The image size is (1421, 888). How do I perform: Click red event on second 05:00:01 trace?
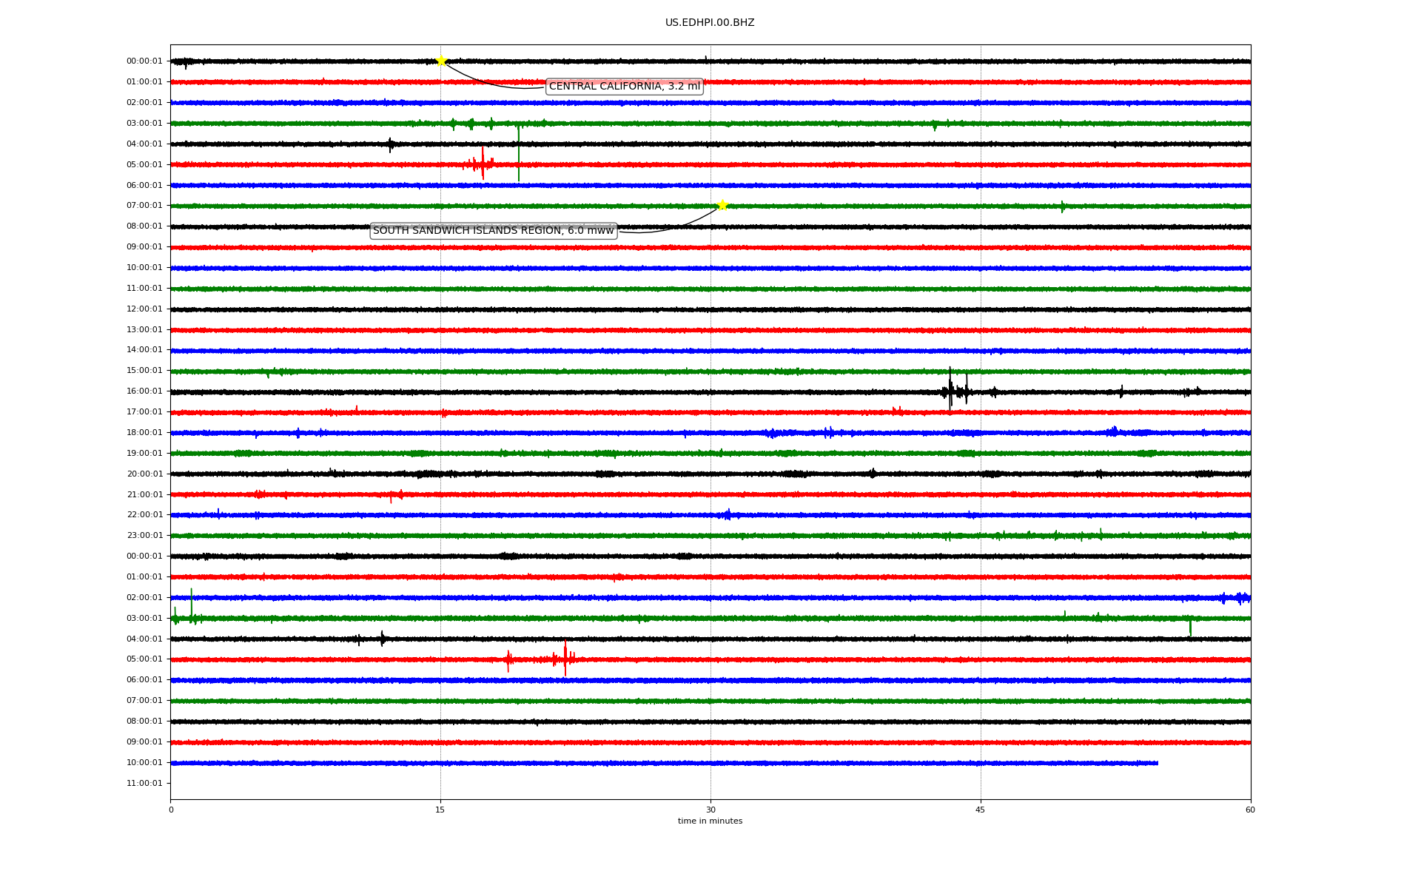pos(565,659)
